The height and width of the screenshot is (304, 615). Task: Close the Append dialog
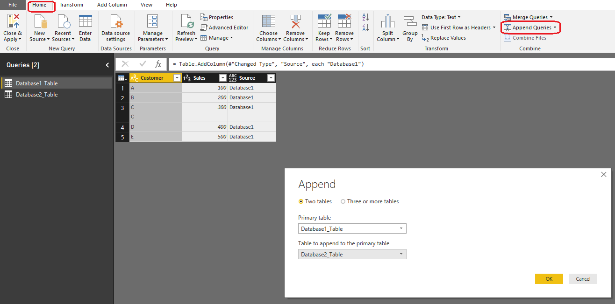604,174
